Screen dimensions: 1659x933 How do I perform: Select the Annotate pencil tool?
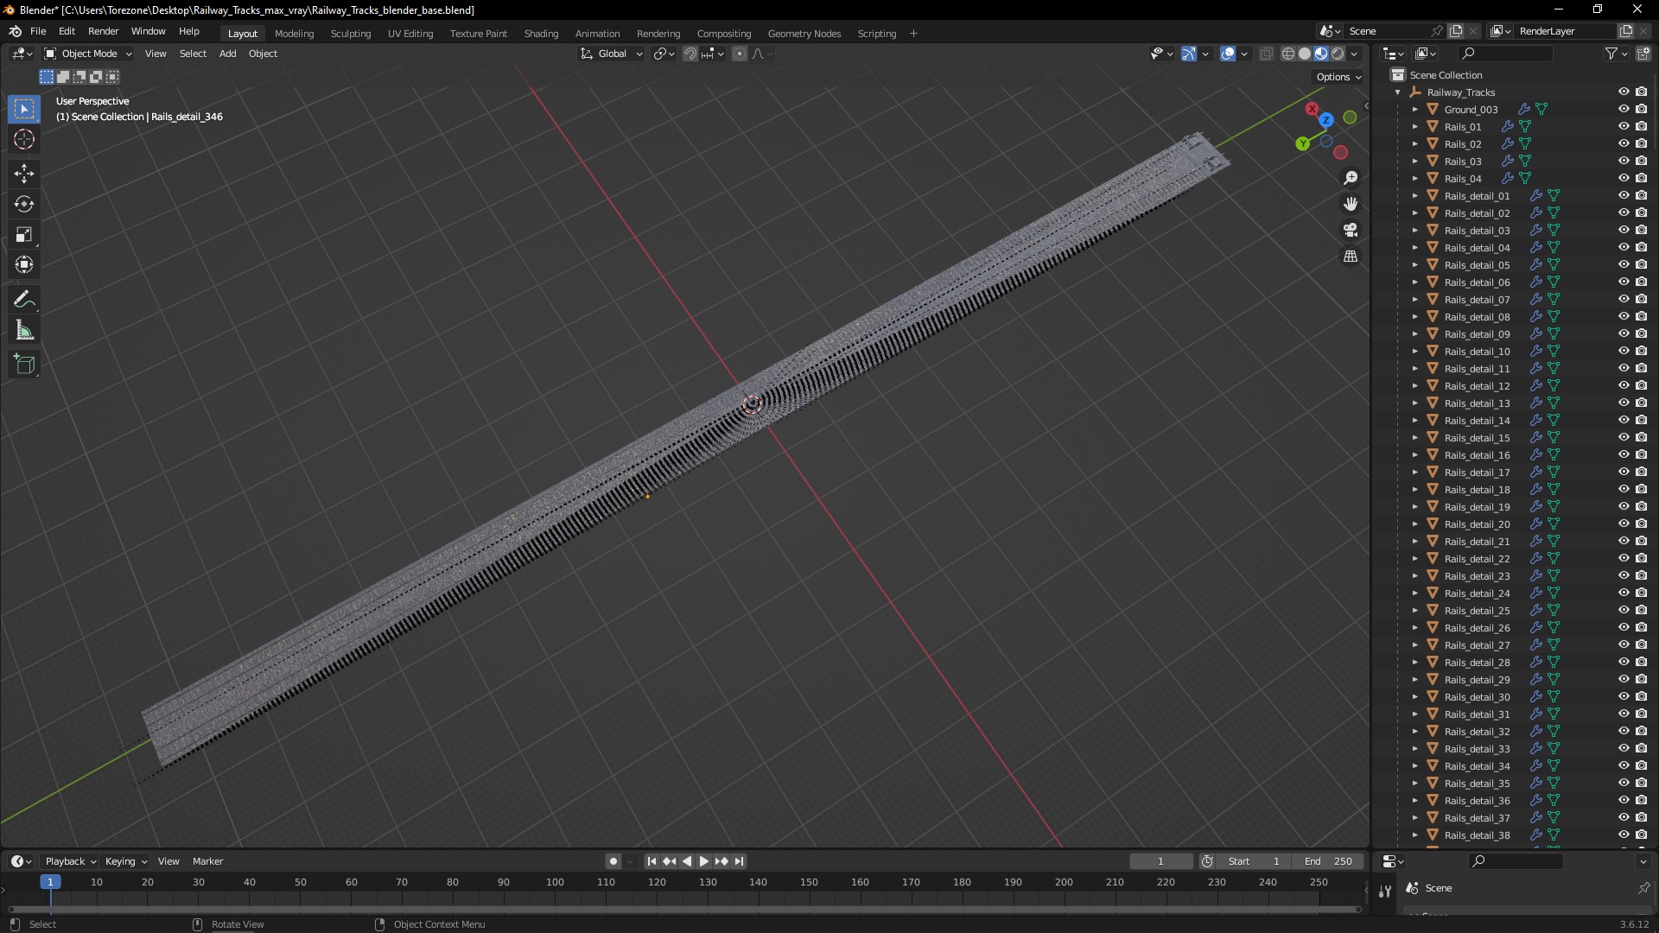tap(24, 300)
